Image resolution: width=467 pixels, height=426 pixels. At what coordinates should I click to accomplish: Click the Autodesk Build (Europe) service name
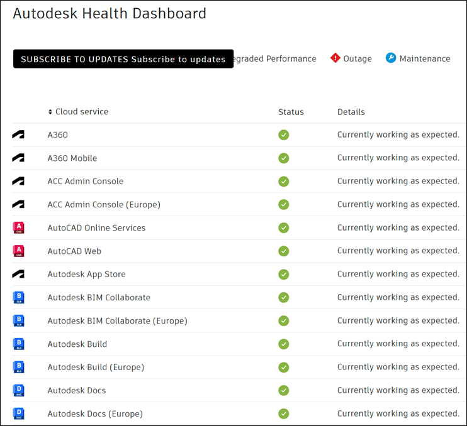(96, 367)
